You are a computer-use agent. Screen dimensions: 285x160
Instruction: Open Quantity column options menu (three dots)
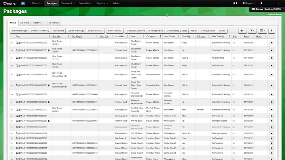click(194, 36)
